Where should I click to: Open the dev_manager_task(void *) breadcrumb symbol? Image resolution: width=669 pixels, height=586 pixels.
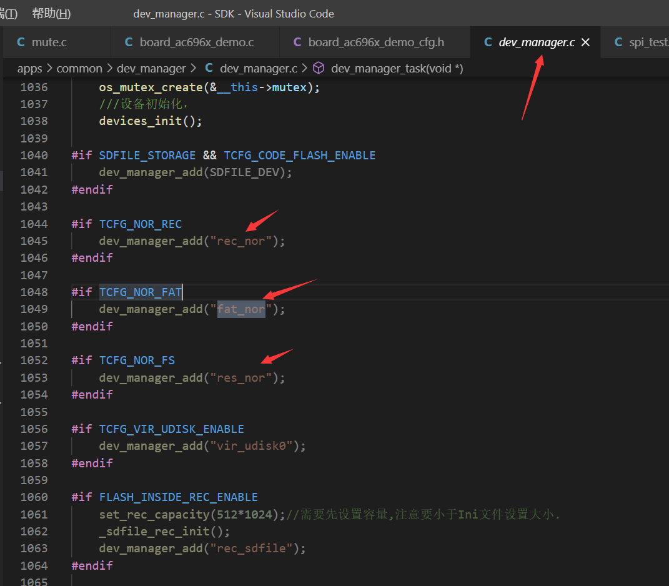point(397,68)
